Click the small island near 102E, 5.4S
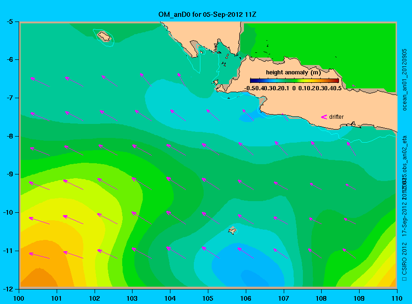The width and height of the screenshot is (412, 304). 104,36
